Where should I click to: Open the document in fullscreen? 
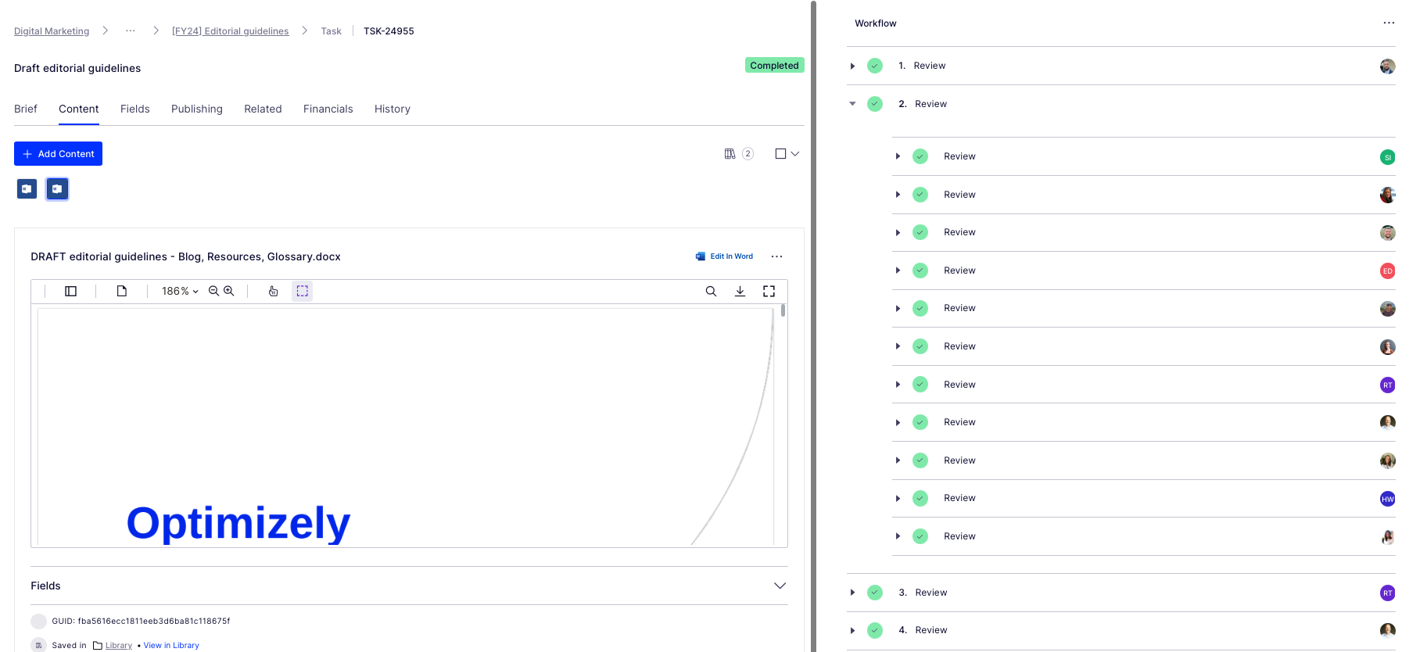click(769, 291)
